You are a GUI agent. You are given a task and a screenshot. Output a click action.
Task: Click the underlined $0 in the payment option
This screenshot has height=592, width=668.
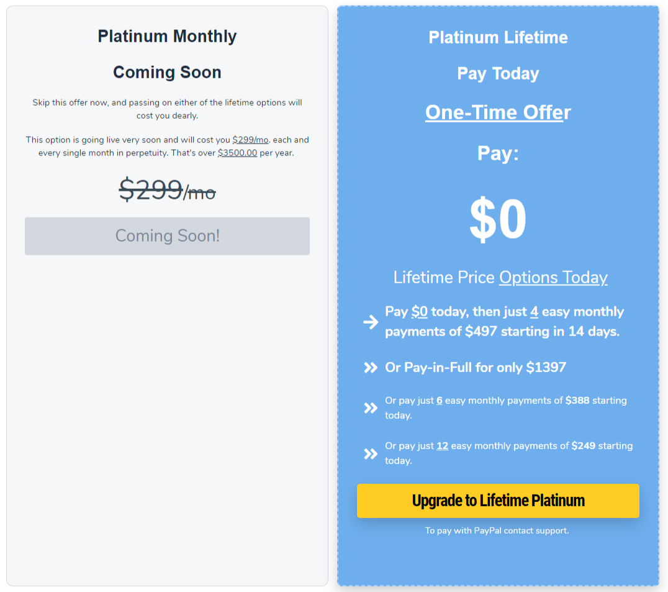pyautogui.click(x=420, y=312)
